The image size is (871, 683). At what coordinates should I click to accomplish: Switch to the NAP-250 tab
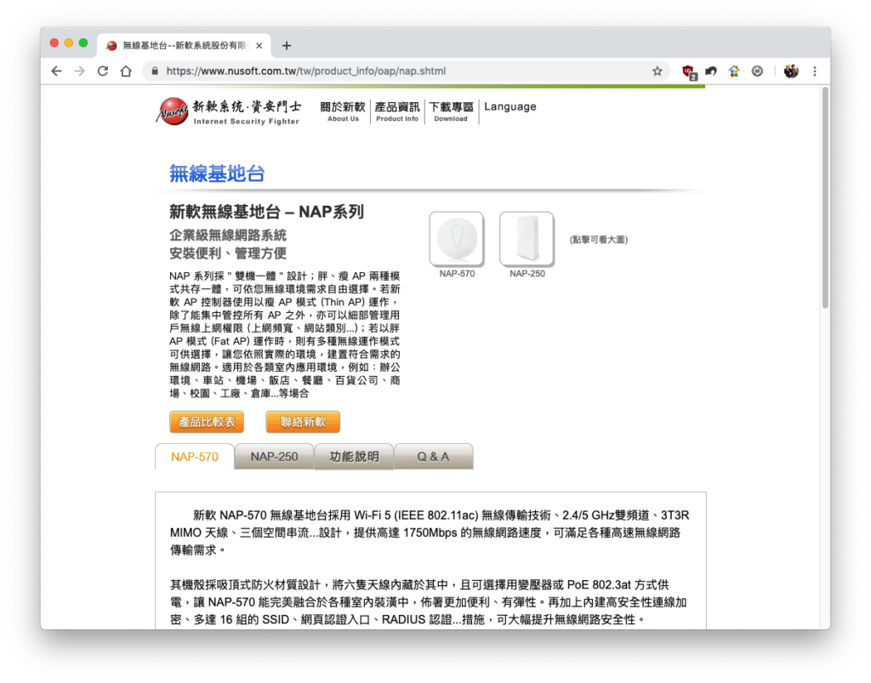pyautogui.click(x=274, y=457)
